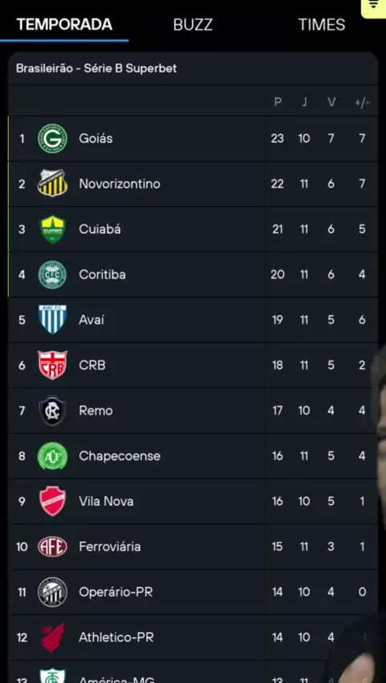Open the yellow filter icon at top right
The image size is (386, 683).
(x=373, y=6)
